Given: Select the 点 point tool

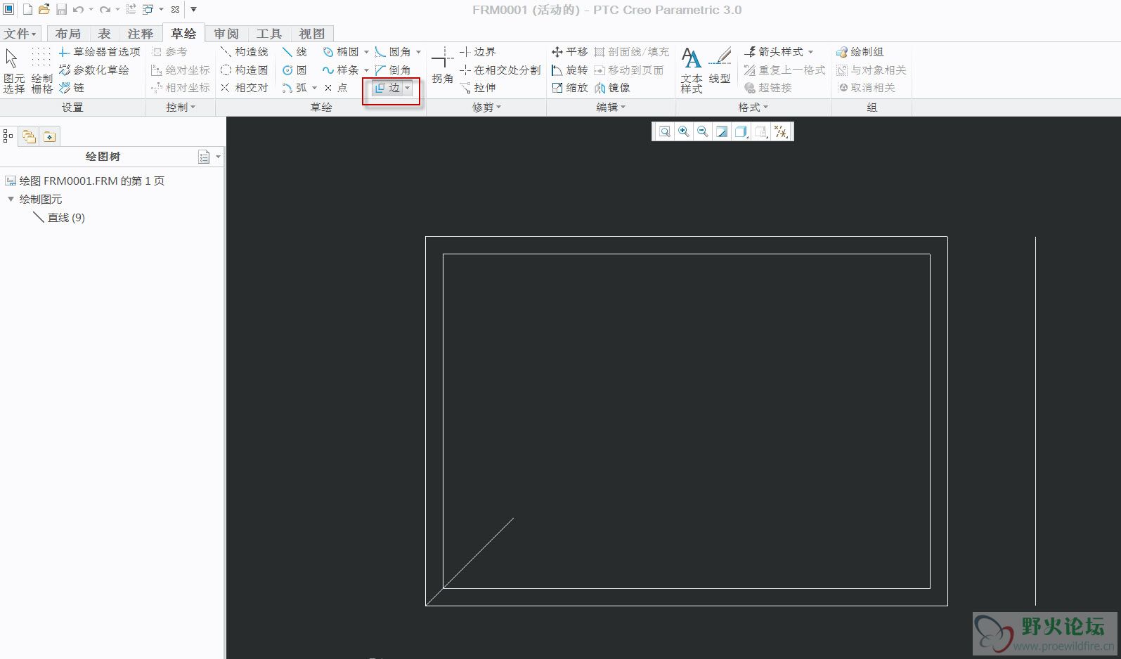Looking at the screenshot, I should [x=336, y=88].
